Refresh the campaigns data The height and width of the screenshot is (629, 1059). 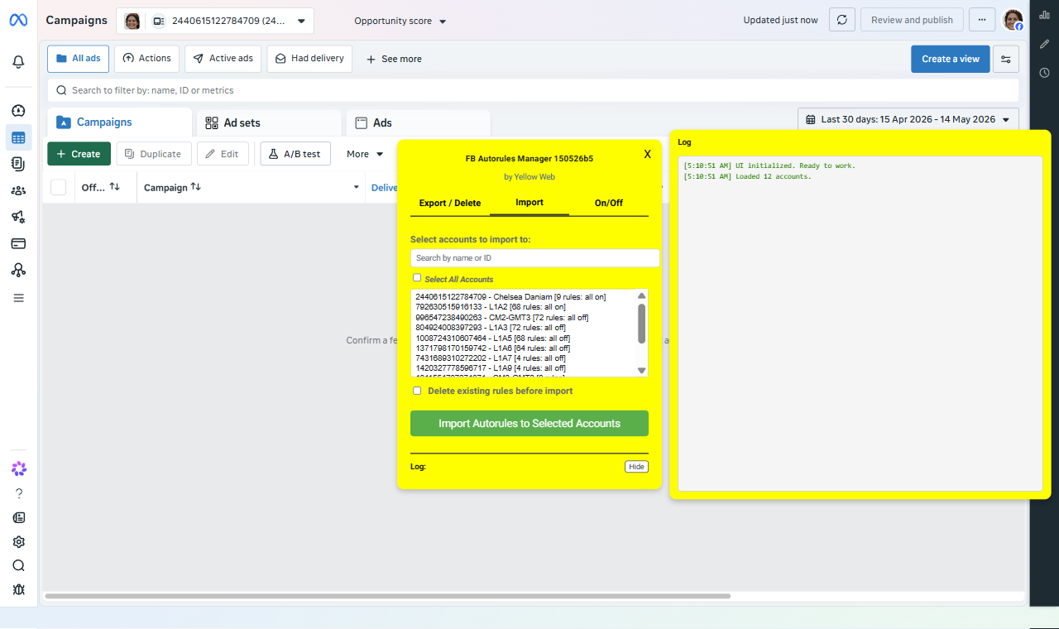[x=841, y=20]
